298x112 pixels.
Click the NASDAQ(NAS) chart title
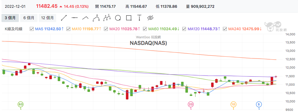click(x=148, y=43)
